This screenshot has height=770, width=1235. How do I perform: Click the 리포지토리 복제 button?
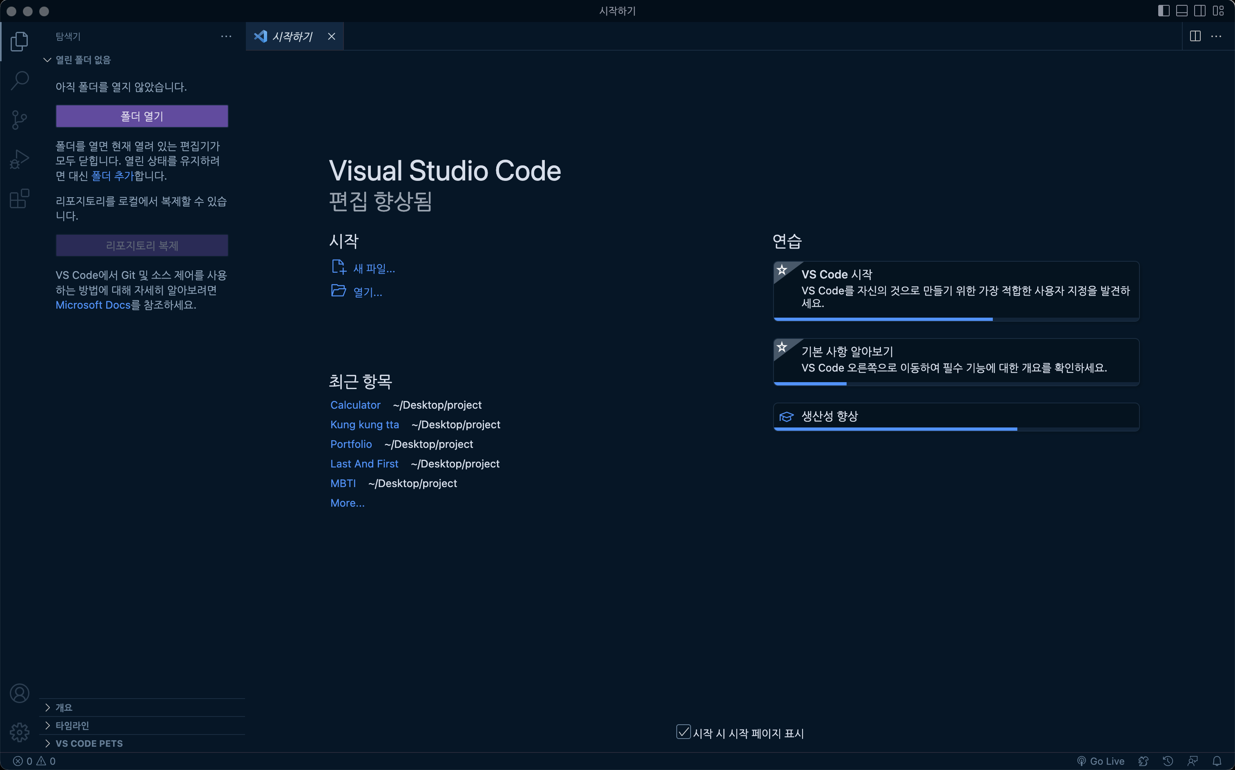pyautogui.click(x=142, y=245)
